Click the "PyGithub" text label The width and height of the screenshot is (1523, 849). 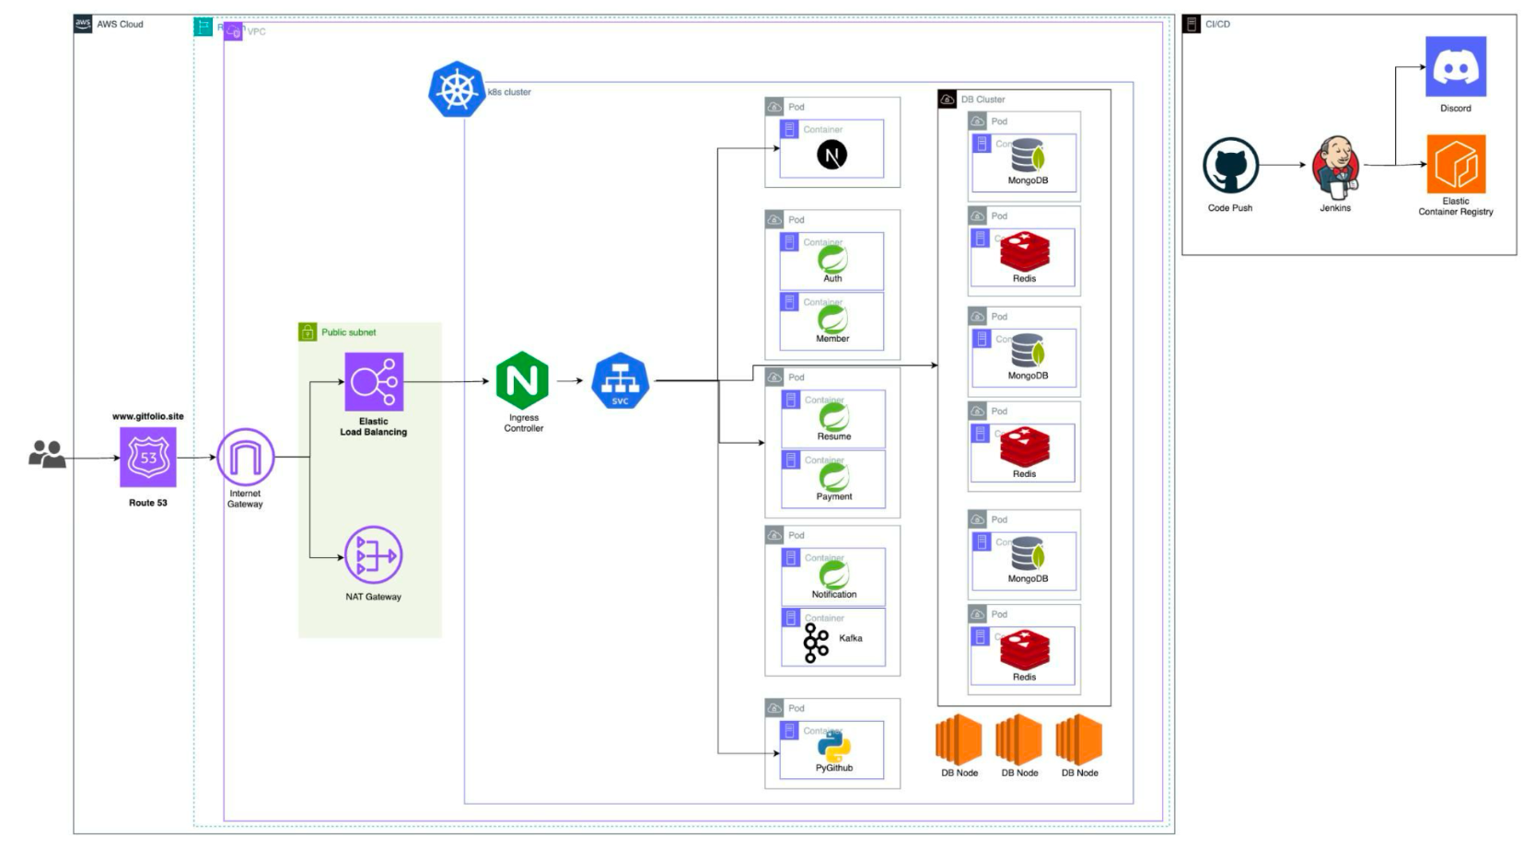(x=834, y=768)
